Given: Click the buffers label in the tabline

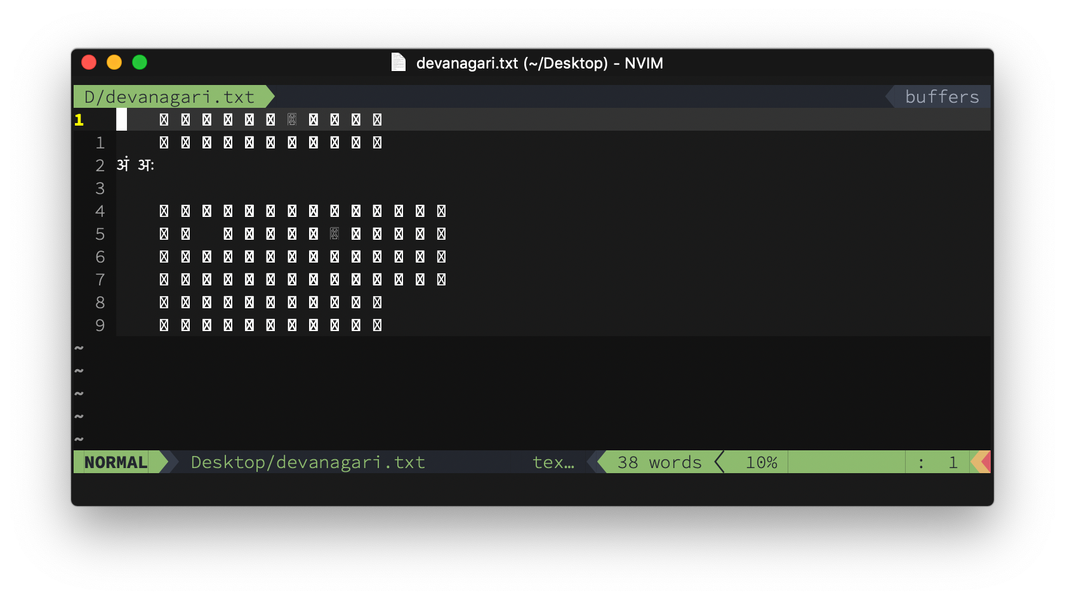Looking at the screenshot, I should pyautogui.click(x=942, y=96).
